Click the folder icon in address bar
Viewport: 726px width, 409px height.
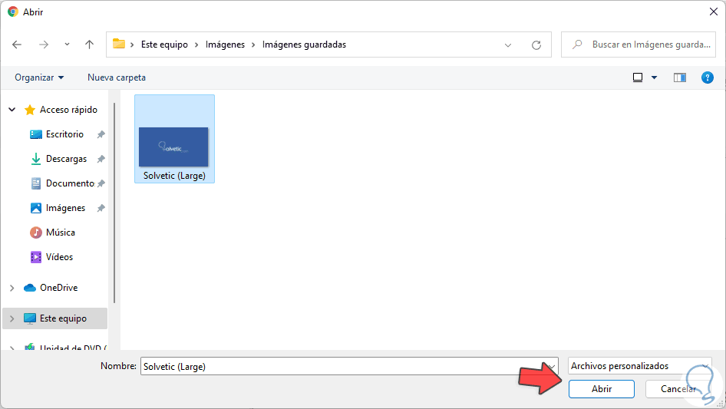119,44
